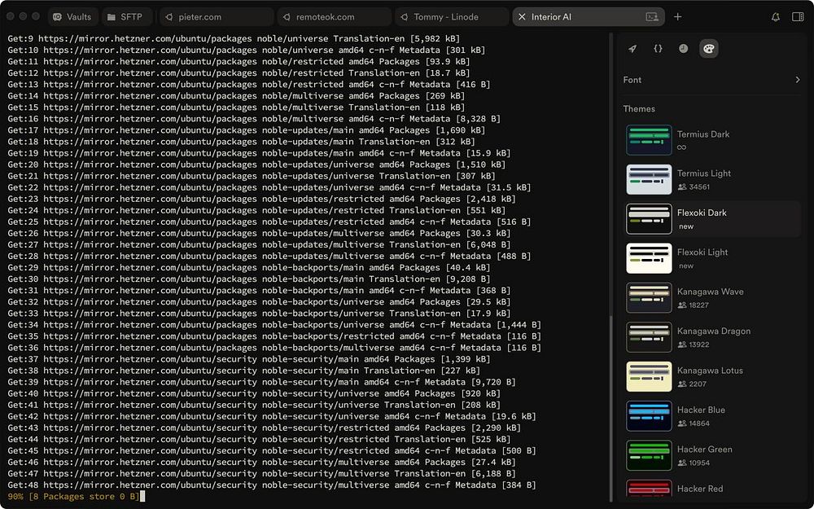This screenshot has width=814, height=509.
Task: Open the history clock panel
Action: click(x=683, y=48)
